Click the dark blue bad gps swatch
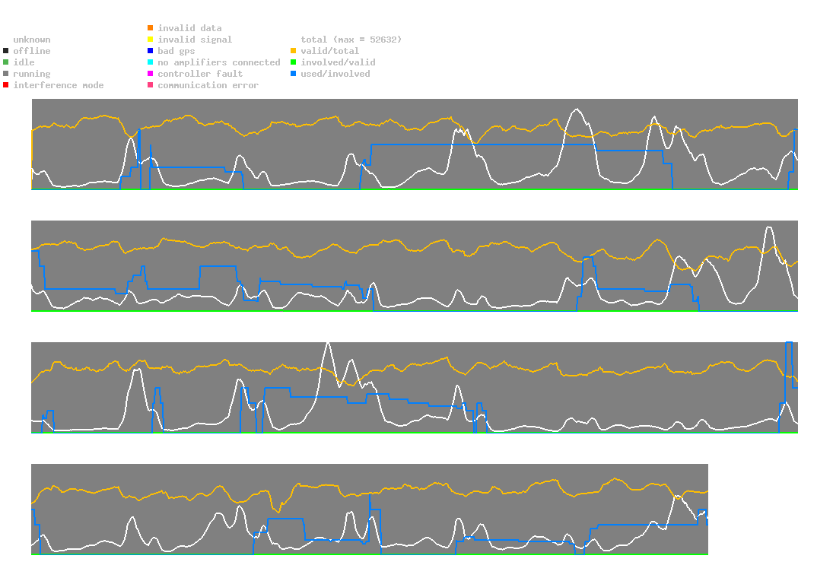833x581 pixels. point(151,51)
